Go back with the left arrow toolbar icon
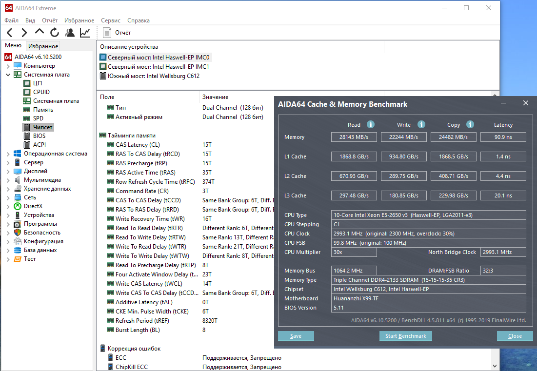Screen dimensions: 537x371 point(10,33)
